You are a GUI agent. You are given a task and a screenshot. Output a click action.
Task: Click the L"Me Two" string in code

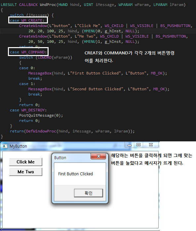click(86, 36)
